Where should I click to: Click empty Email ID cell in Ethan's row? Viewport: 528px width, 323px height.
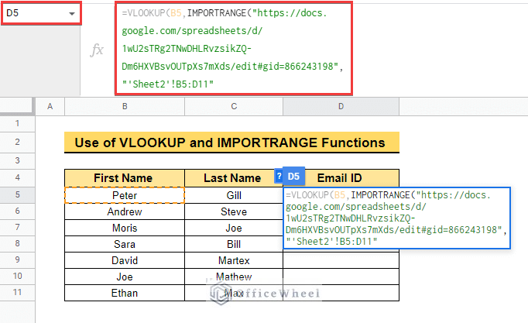341,293
